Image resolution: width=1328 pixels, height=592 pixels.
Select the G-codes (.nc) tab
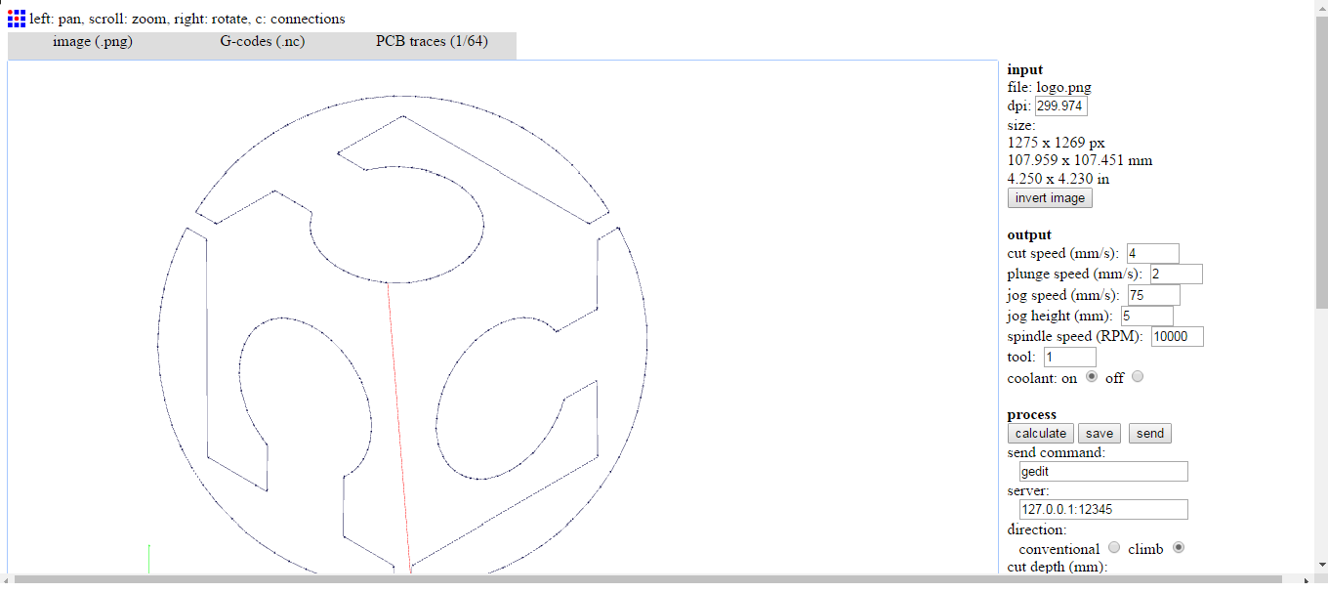(x=263, y=42)
